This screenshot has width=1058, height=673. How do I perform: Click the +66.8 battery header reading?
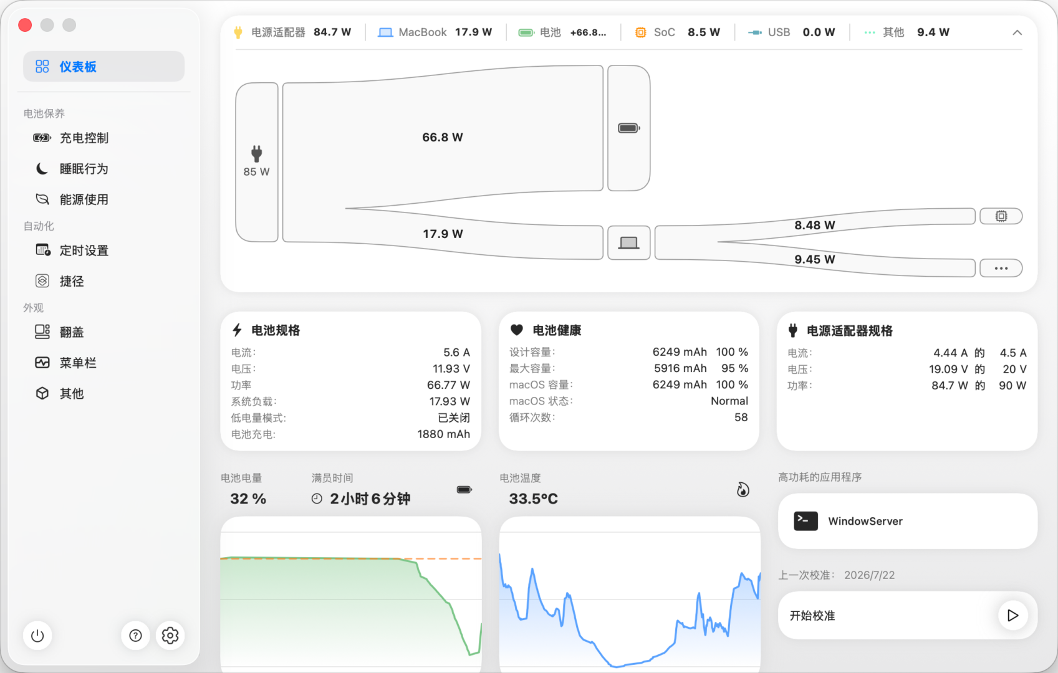[588, 32]
